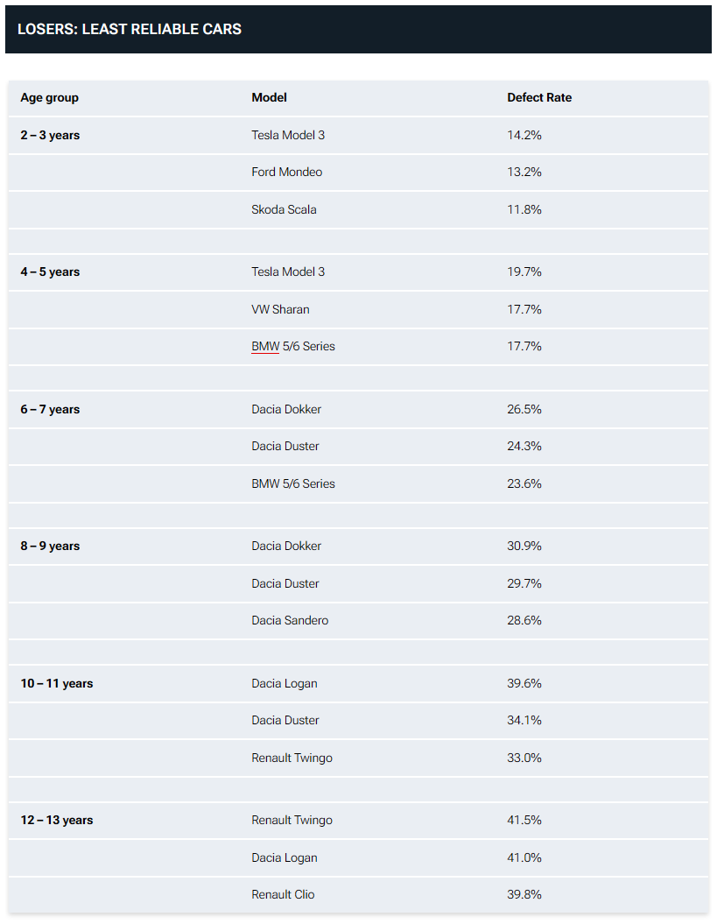The width and height of the screenshot is (717, 924).
Task: Select the 'VW Sharan' model cell
Action: (x=280, y=309)
